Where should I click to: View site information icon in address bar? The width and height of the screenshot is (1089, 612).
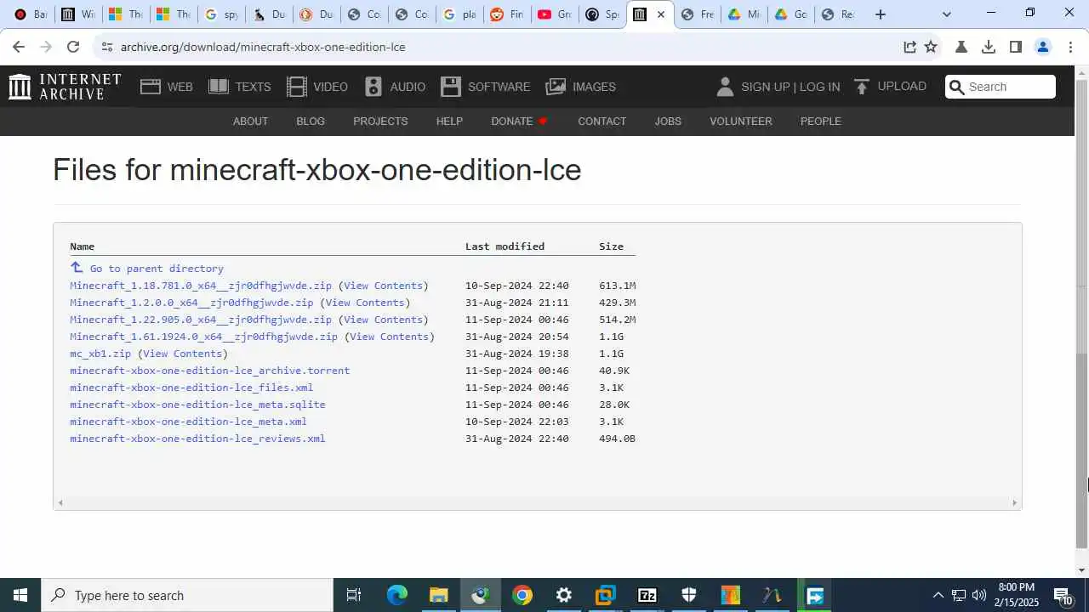tap(106, 47)
